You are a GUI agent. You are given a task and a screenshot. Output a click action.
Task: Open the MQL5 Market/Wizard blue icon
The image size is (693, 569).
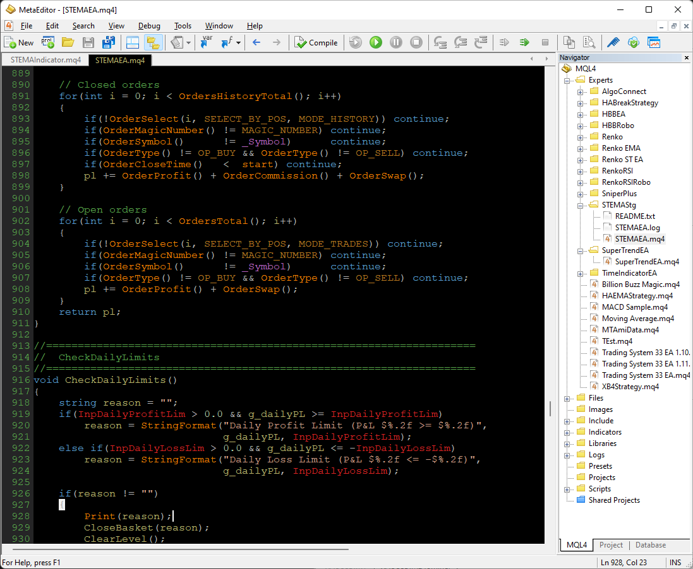click(x=613, y=42)
